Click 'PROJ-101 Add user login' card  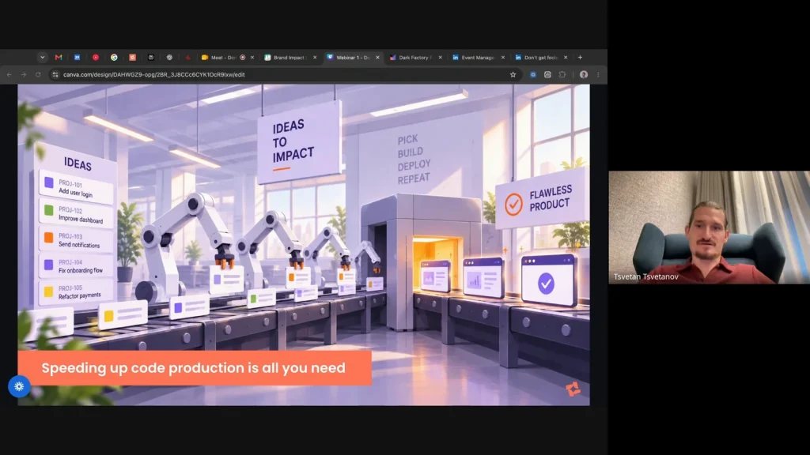[x=76, y=188]
